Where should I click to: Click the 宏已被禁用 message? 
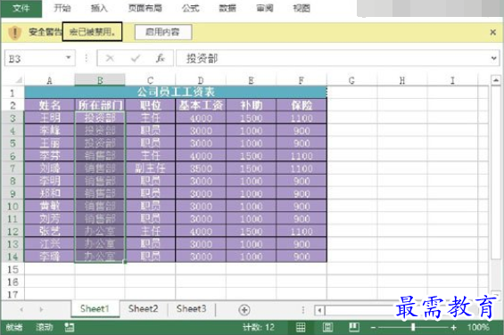tap(92, 32)
